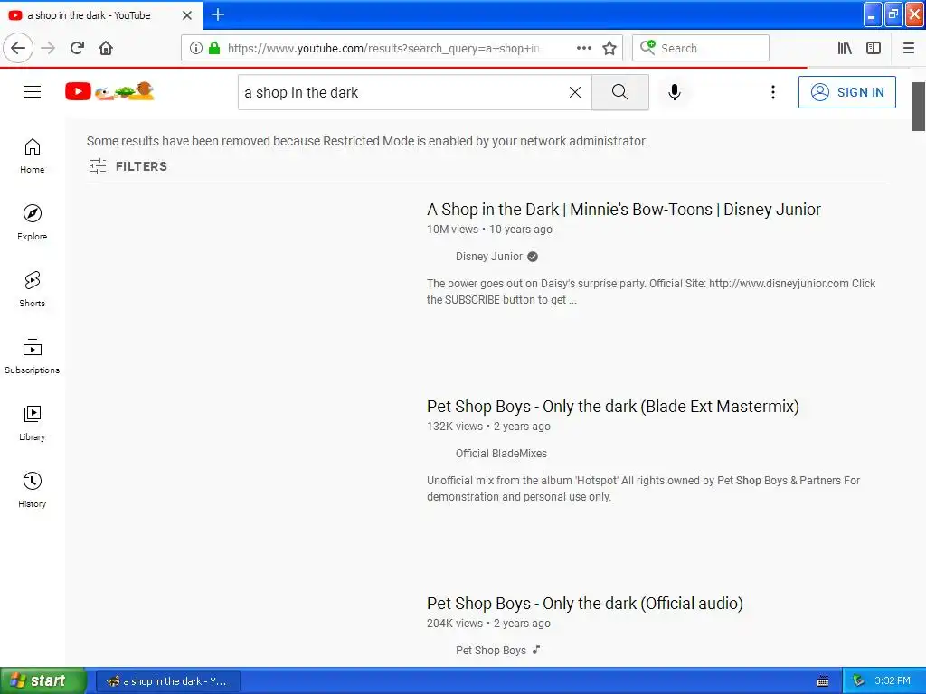Reload the page with the refresh icon
The width and height of the screenshot is (926, 694).
77,48
